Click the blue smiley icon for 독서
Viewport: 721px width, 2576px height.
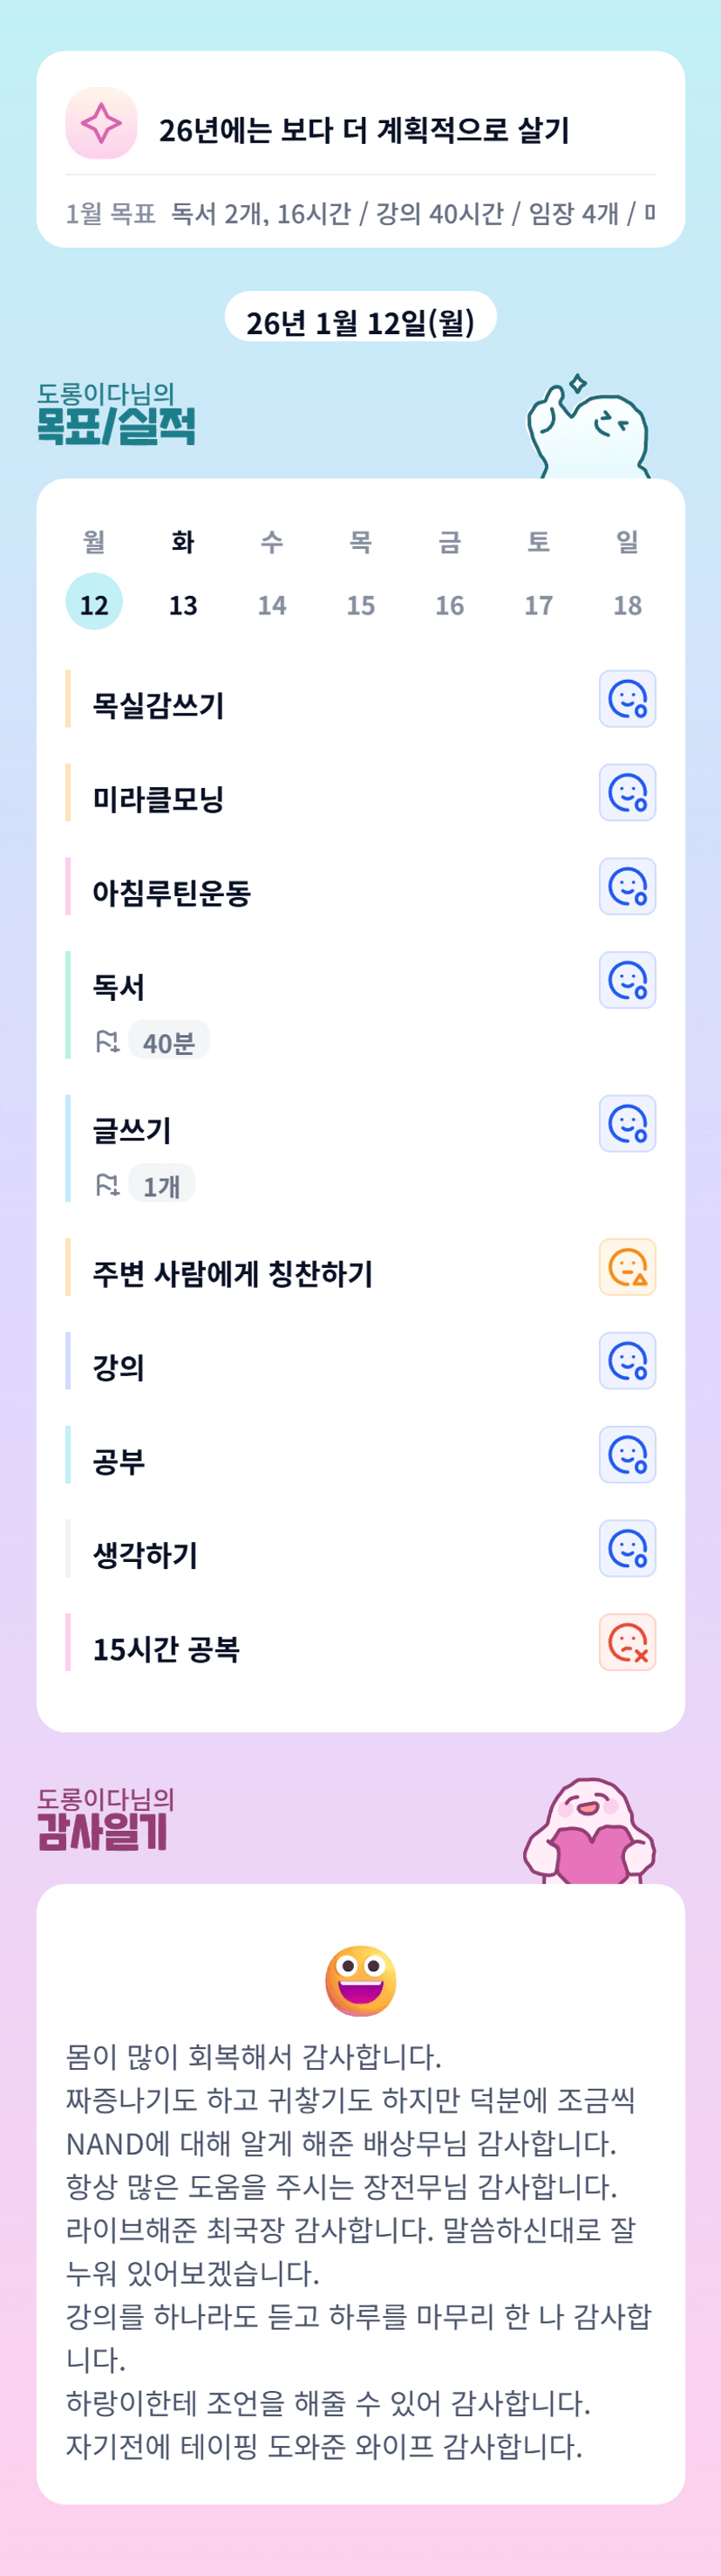[x=627, y=980]
